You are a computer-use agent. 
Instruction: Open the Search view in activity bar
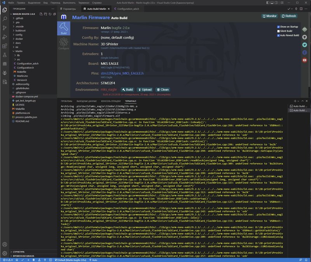pos(5,18)
